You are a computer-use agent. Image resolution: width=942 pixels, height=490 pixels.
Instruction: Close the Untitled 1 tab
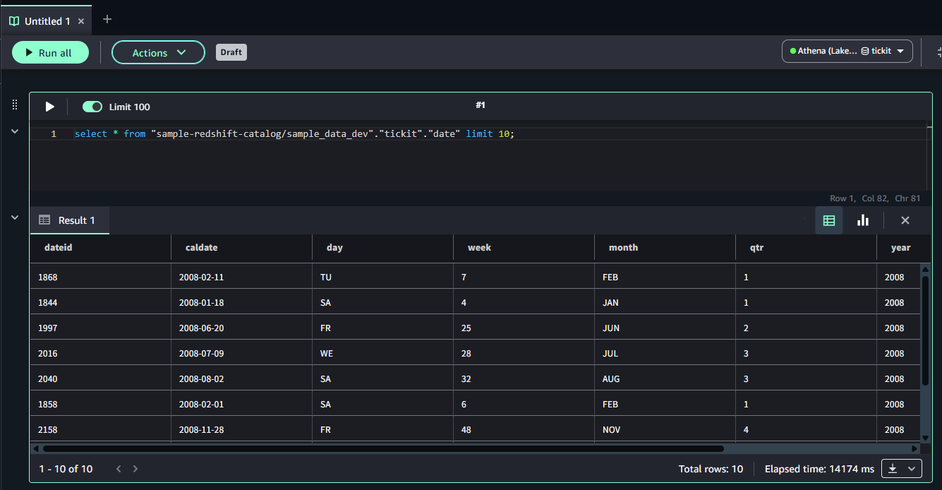81,21
